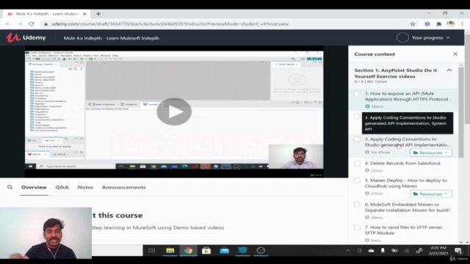Check lecture 6 MuleSoft Embedded Maven
The image size is (470, 264).
(357, 205)
